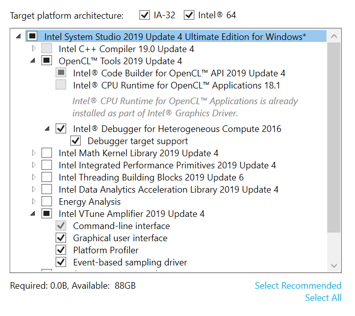Image resolution: width=355 pixels, height=316 pixels.
Task: Toggle the OpenCL Tools 2019 Update 4 checkbox
Action: (46, 61)
